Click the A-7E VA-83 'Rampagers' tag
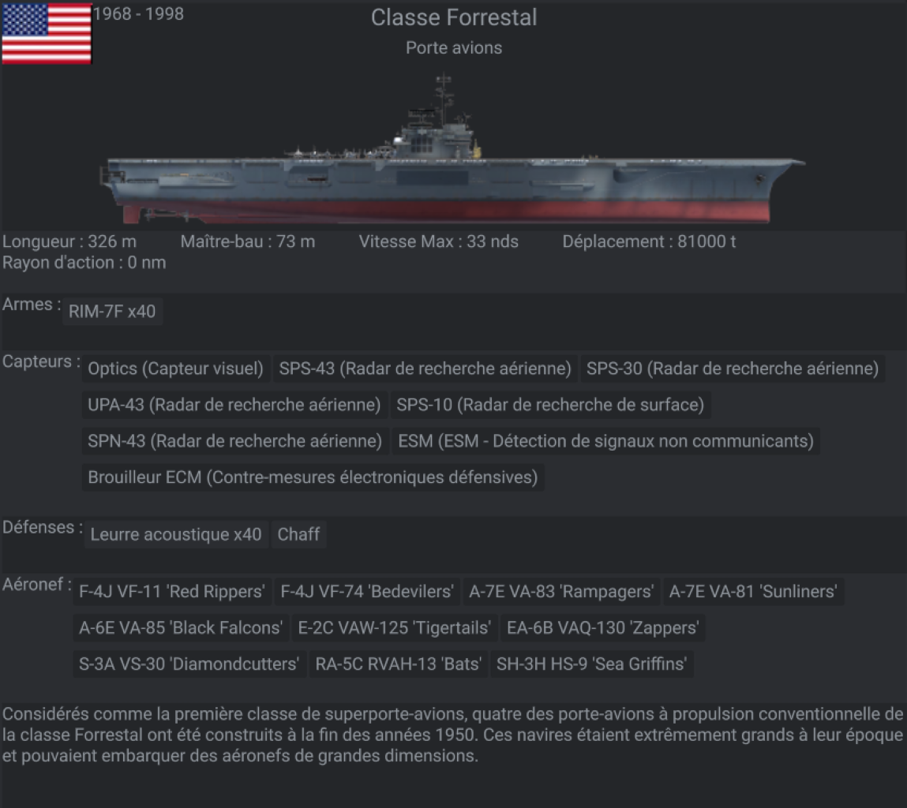This screenshot has height=808, width=907. pos(561,591)
